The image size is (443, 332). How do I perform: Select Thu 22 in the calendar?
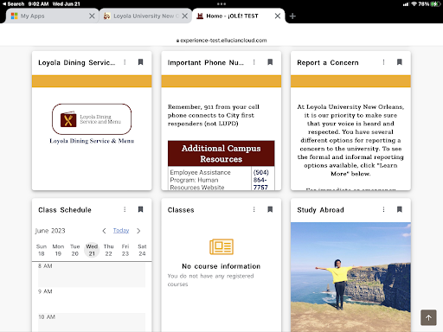tap(108, 250)
